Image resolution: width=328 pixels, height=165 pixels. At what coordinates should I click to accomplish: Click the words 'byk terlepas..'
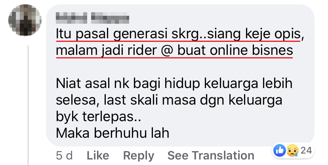pos(99,116)
